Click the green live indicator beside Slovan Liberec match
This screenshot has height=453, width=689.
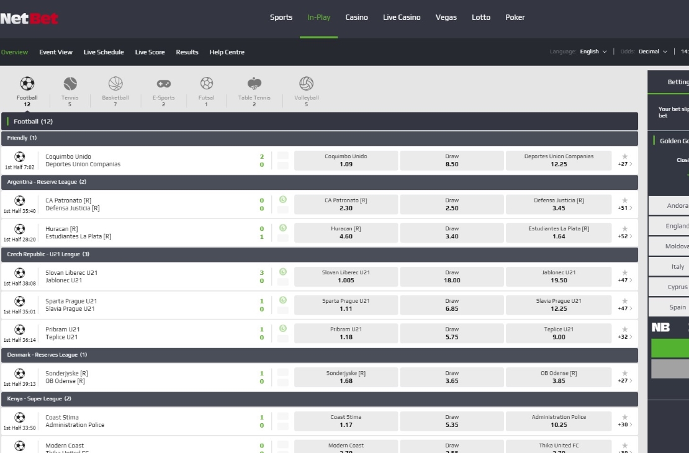(x=282, y=272)
